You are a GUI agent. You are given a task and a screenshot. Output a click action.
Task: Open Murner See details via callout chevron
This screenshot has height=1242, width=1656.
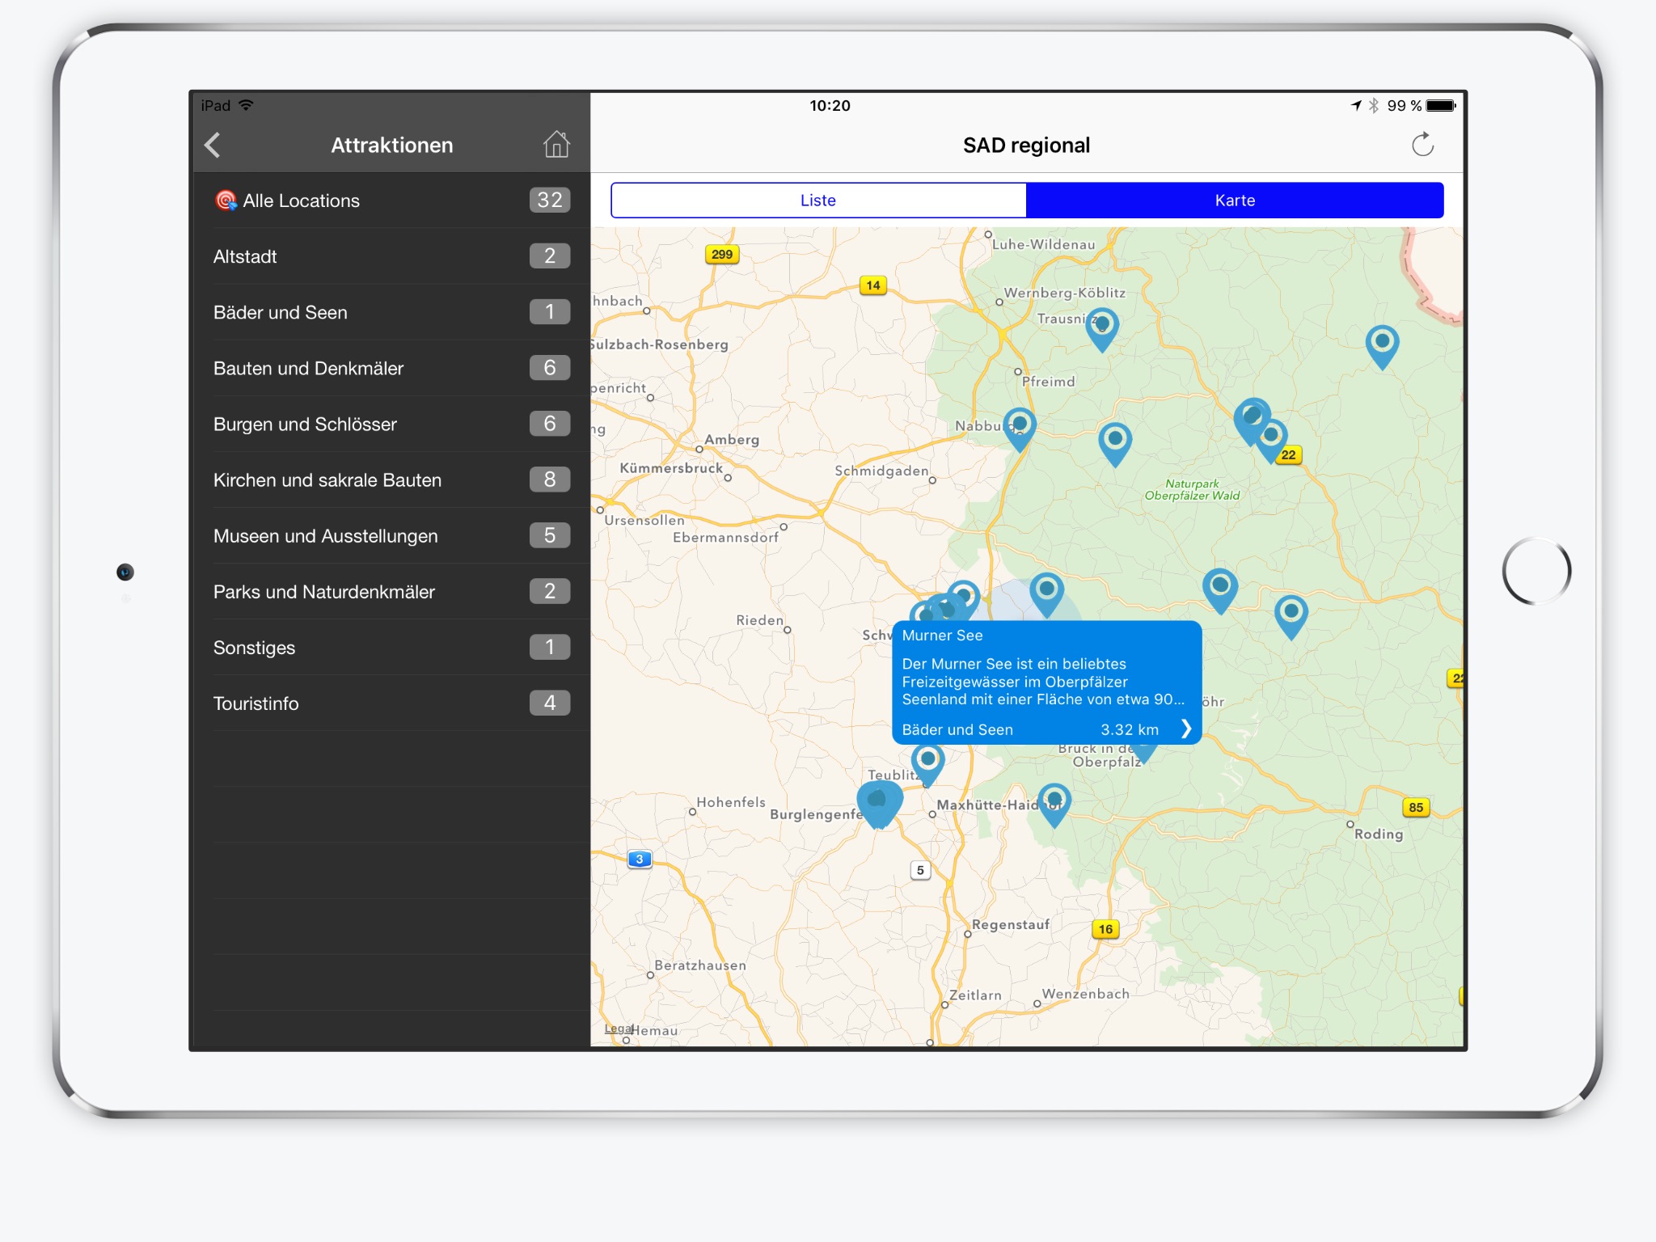(1185, 729)
